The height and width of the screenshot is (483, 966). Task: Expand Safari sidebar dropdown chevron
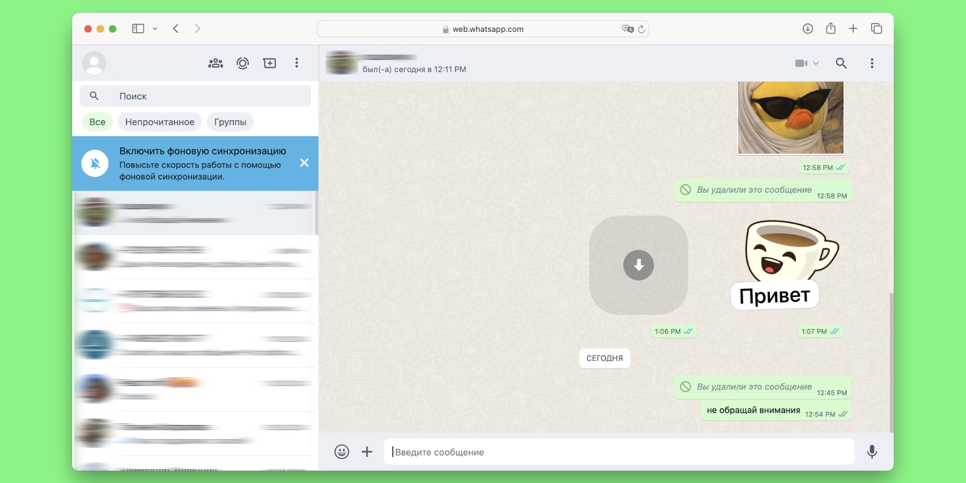(x=155, y=29)
